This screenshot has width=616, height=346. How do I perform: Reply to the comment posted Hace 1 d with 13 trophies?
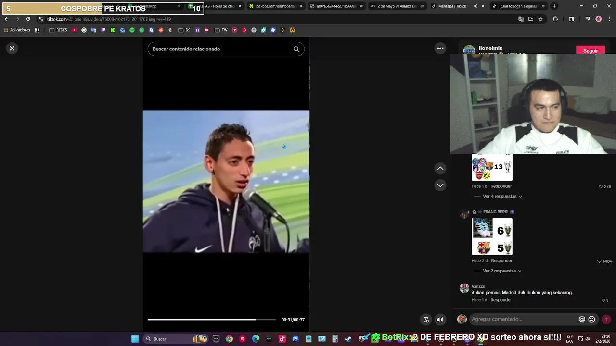tap(501, 186)
